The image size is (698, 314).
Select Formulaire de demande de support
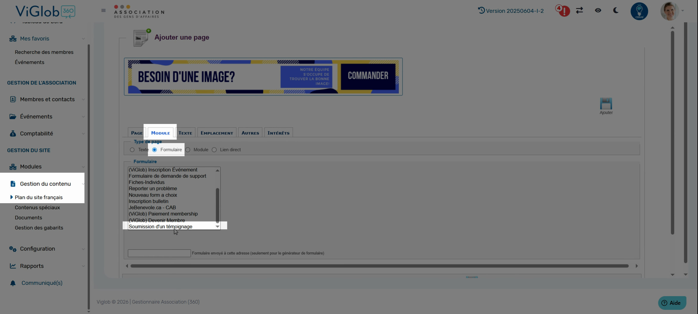point(167,176)
